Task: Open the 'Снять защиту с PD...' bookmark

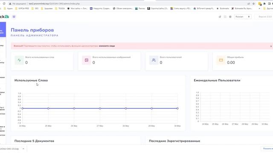Action: [x=181, y=8]
